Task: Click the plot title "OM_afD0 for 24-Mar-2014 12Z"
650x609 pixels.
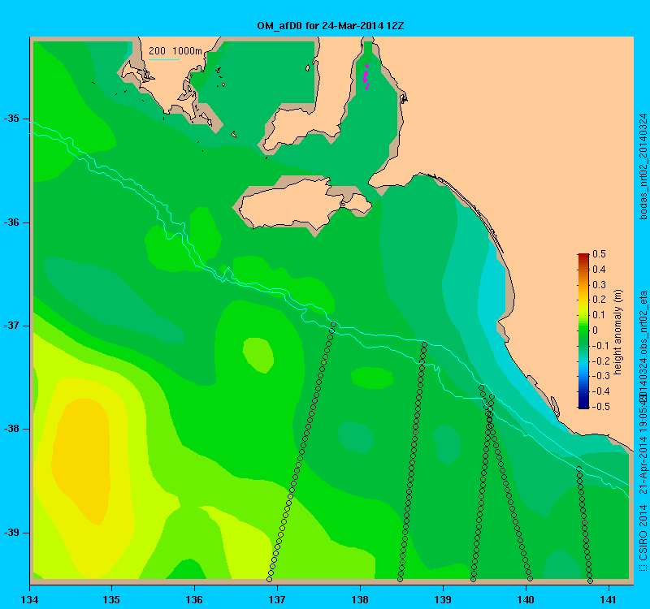Action: [331, 26]
